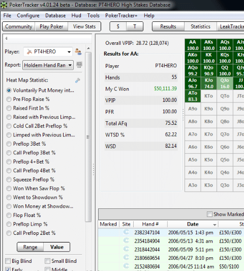Image resolution: width=244 pixels, height=271 pixels.
Task: Click the report monitor icon
Action: [79, 65]
